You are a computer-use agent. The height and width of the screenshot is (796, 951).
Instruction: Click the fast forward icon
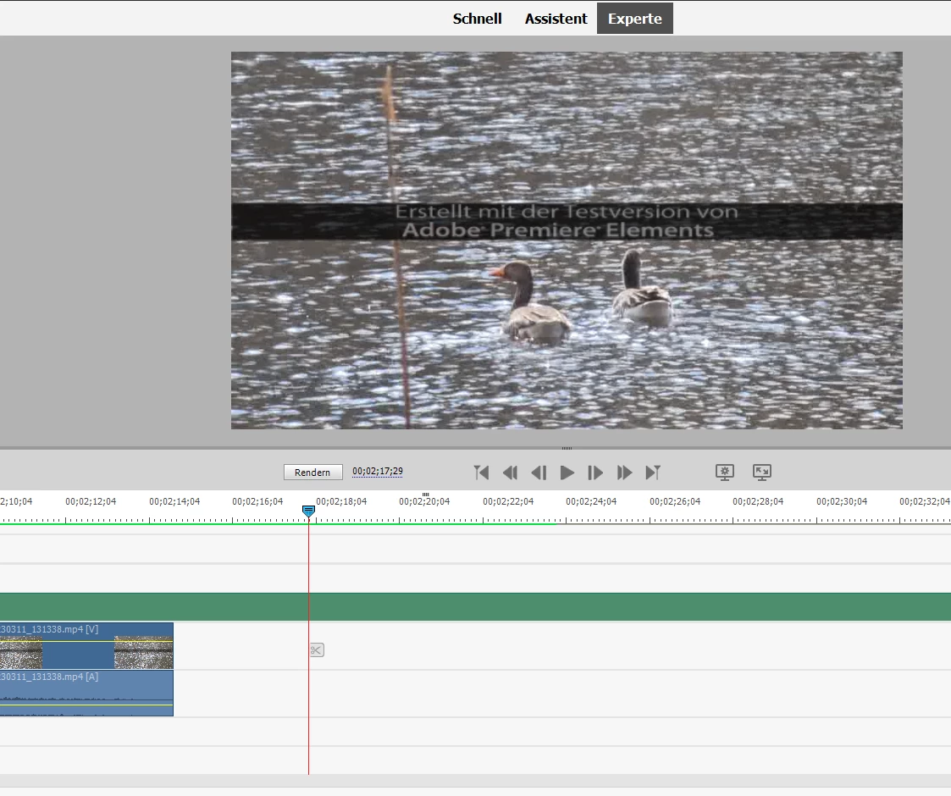point(624,472)
